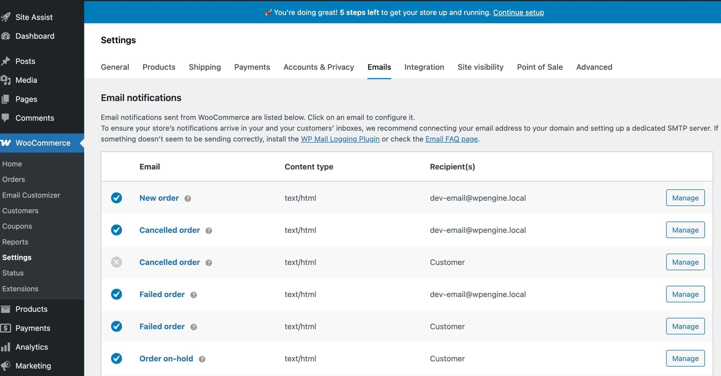Click the New order help question mark
The height and width of the screenshot is (376, 721).
(188, 198)
